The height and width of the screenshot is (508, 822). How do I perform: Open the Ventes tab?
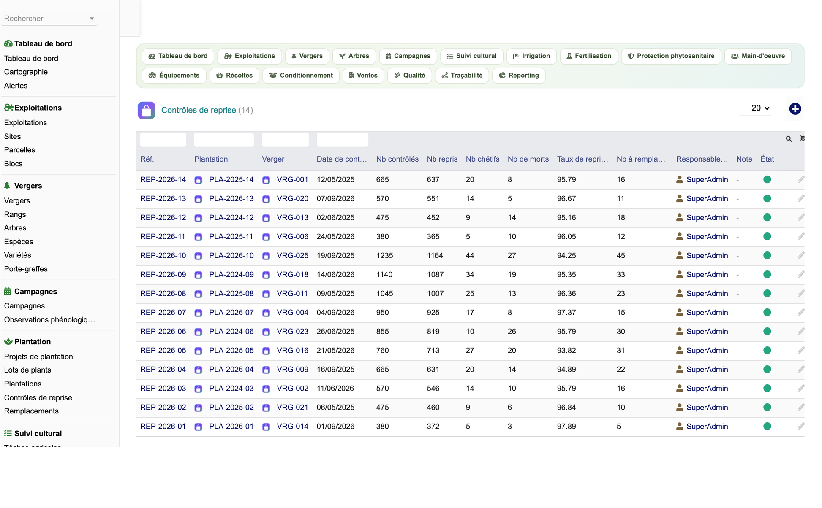[x=363, y=76]
